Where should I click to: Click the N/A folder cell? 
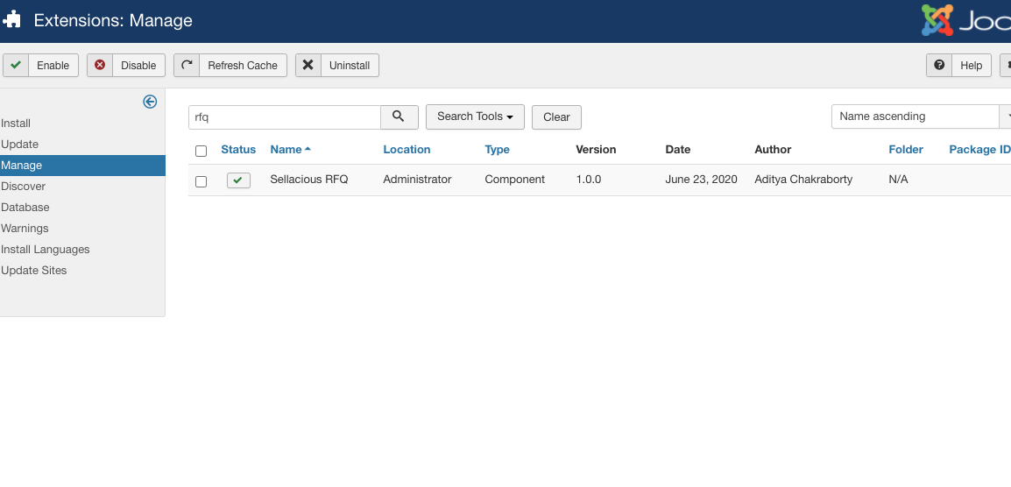coord(898,180)
